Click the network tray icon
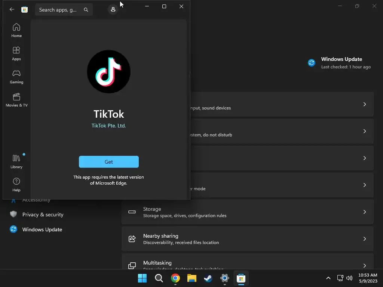383x287 pixels. (340, 278)
